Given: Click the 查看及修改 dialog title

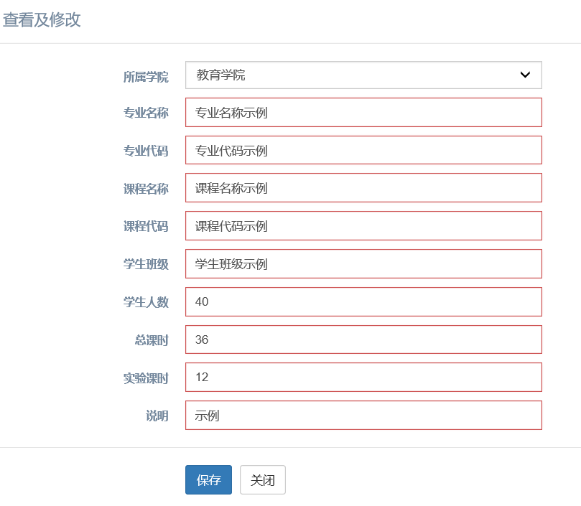Looking at the screenshot, I should tap(42, 19).
